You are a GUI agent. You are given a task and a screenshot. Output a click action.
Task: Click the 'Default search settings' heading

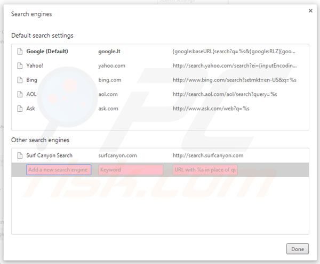click(x=42, y=36)
